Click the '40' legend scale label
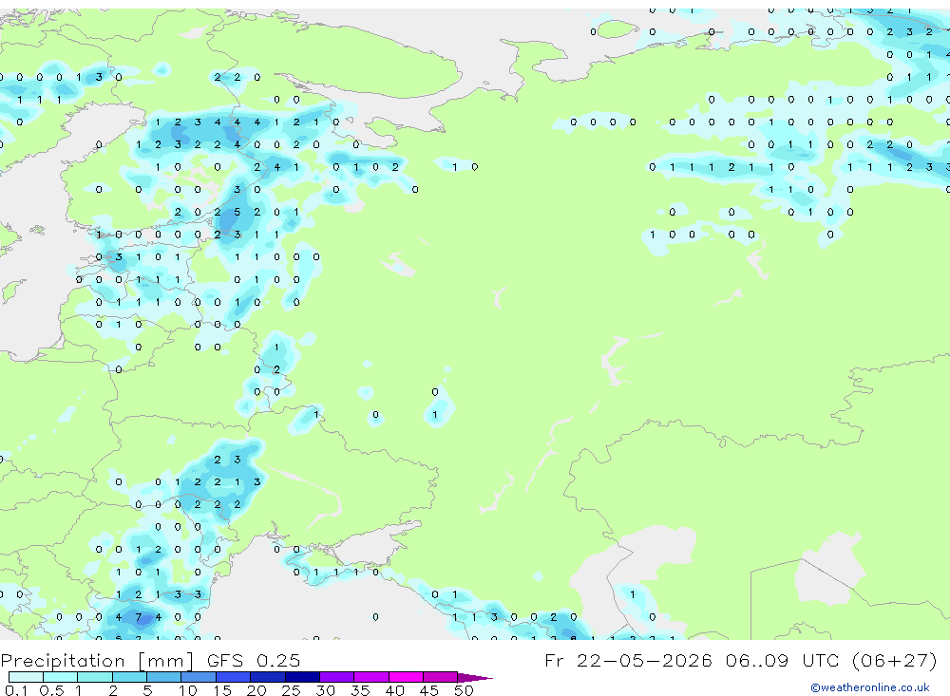950x696 pixels. (394, 690)
